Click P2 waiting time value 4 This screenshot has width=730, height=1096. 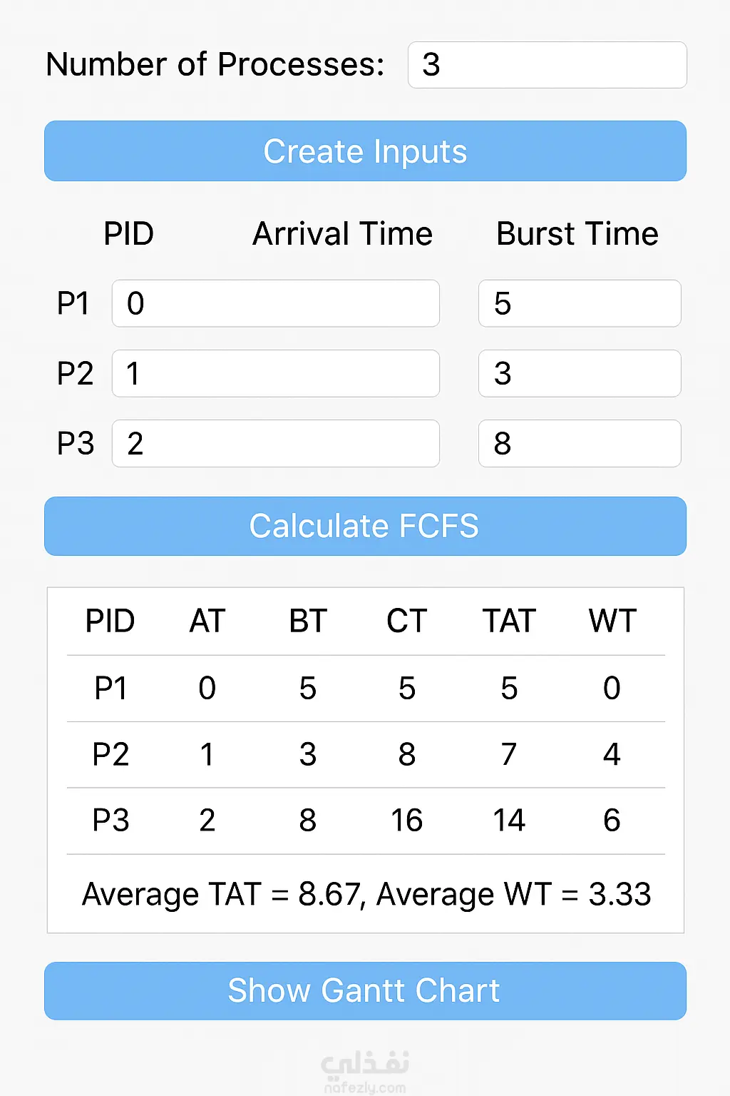coord(612,754)
